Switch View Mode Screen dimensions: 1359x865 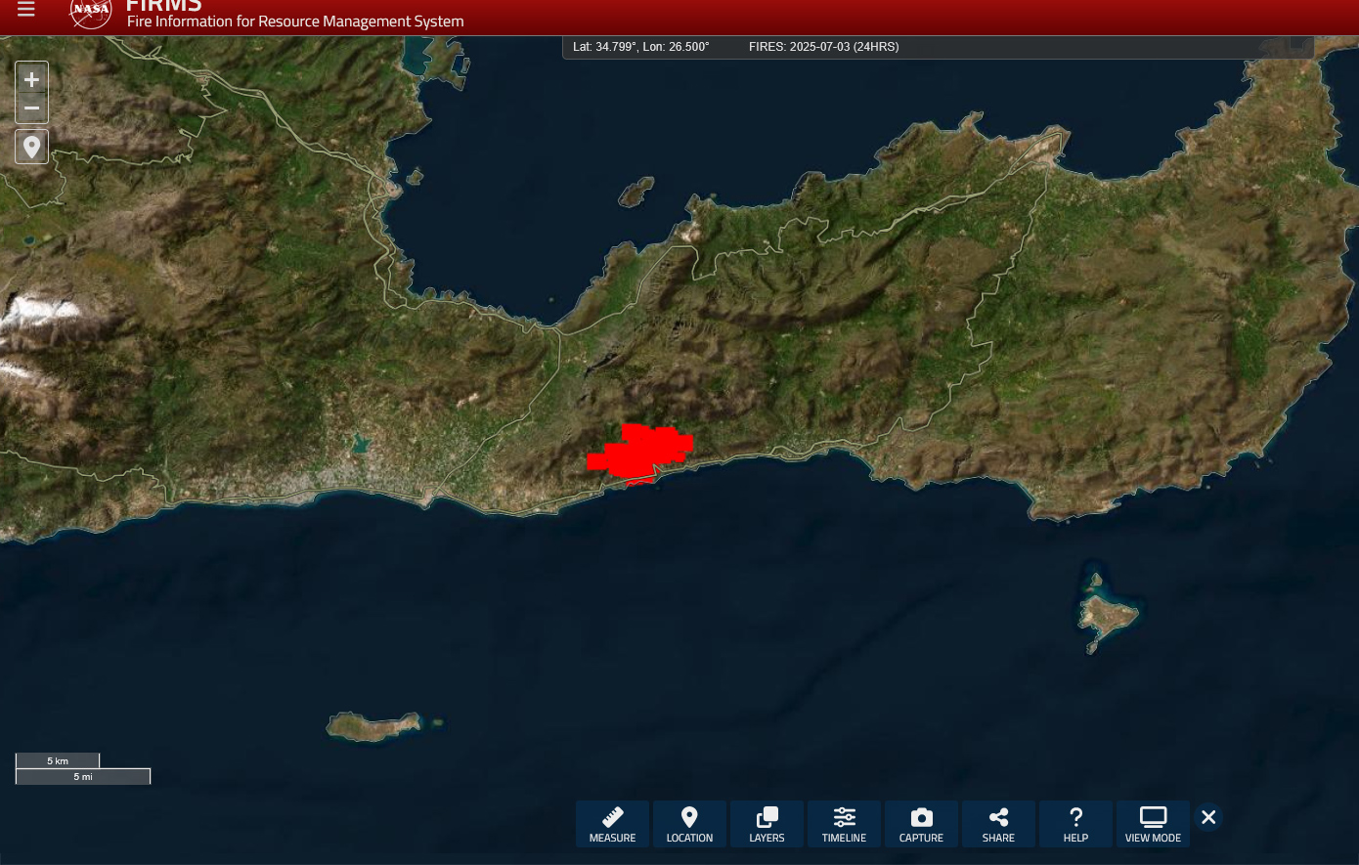pos(1153,824)
